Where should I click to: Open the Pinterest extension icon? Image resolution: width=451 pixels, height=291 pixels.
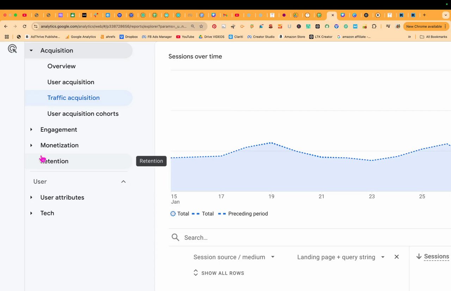[x=214, y=26]
